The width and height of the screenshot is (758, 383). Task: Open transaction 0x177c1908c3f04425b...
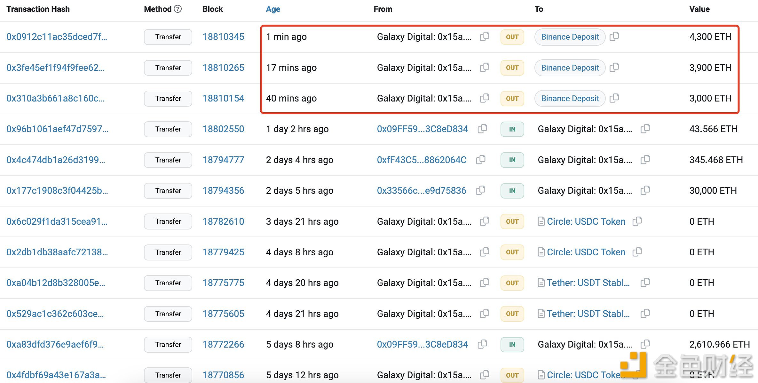(x=57, y=191)
